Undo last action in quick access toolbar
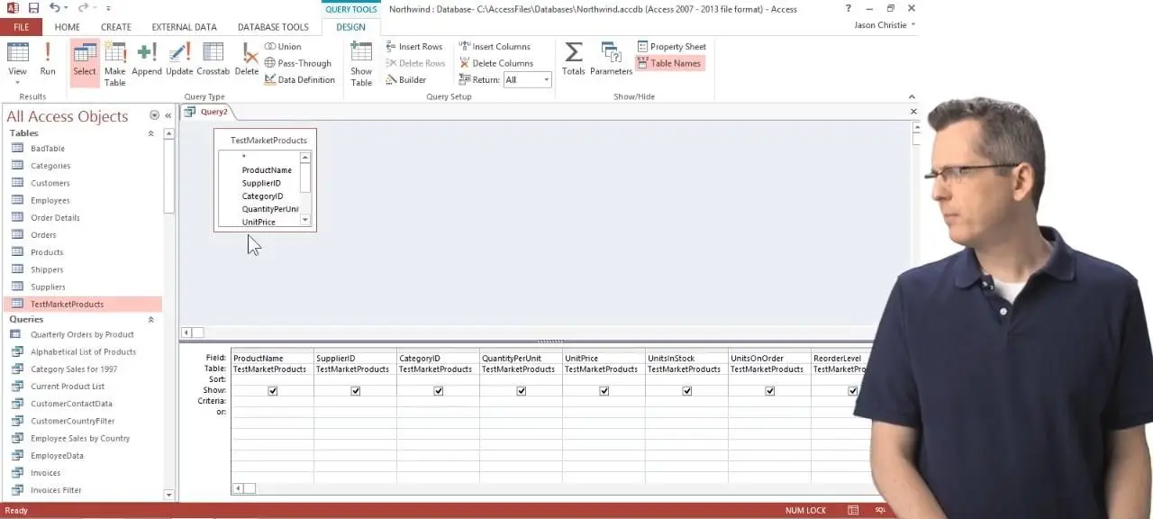 click(54, 8)
